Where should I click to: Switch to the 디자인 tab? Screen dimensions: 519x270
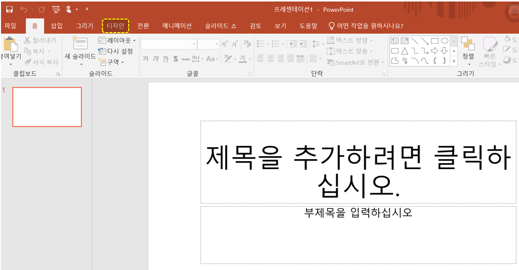[x=115, y=26]
